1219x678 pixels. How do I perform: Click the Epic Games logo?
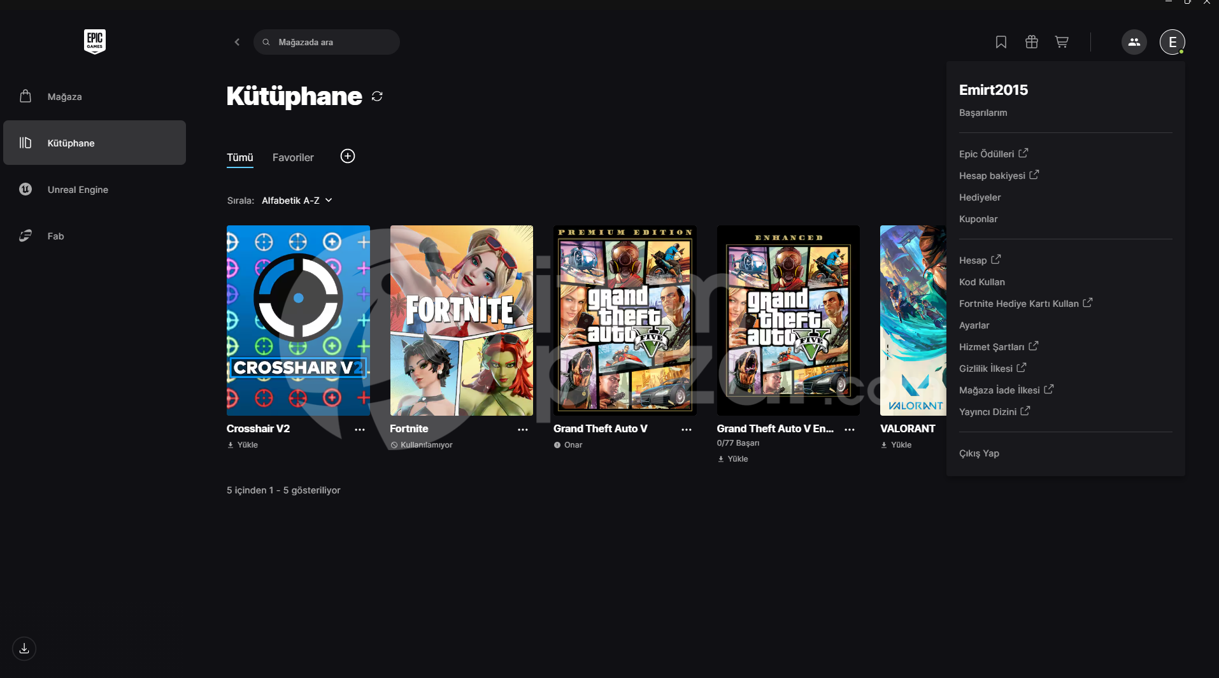(x=95, y=41)
